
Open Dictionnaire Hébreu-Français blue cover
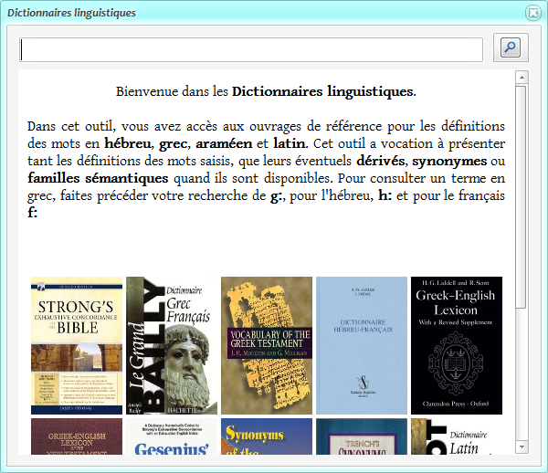point(362,345)
